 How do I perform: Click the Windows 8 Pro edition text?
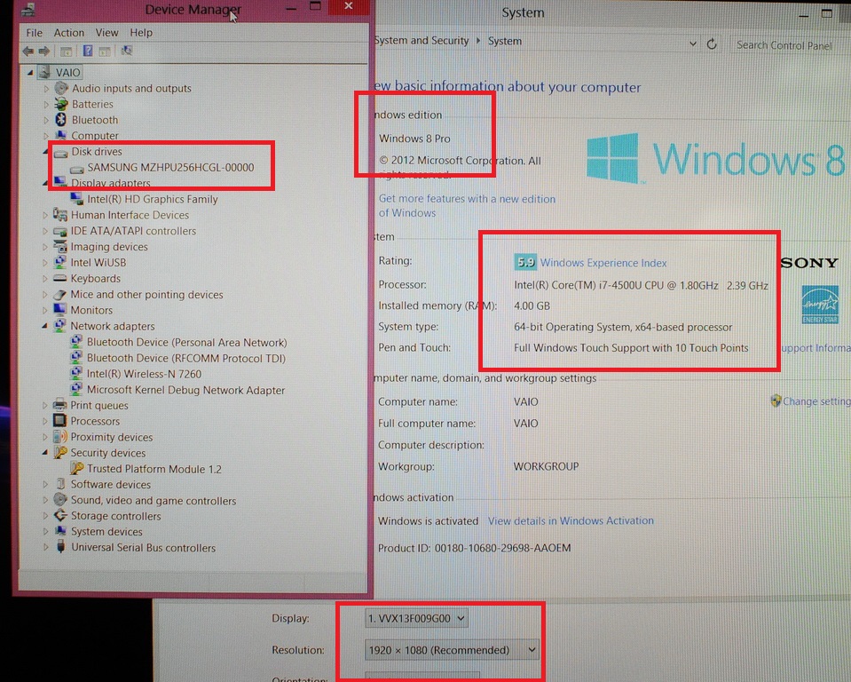tap(414, 139)
